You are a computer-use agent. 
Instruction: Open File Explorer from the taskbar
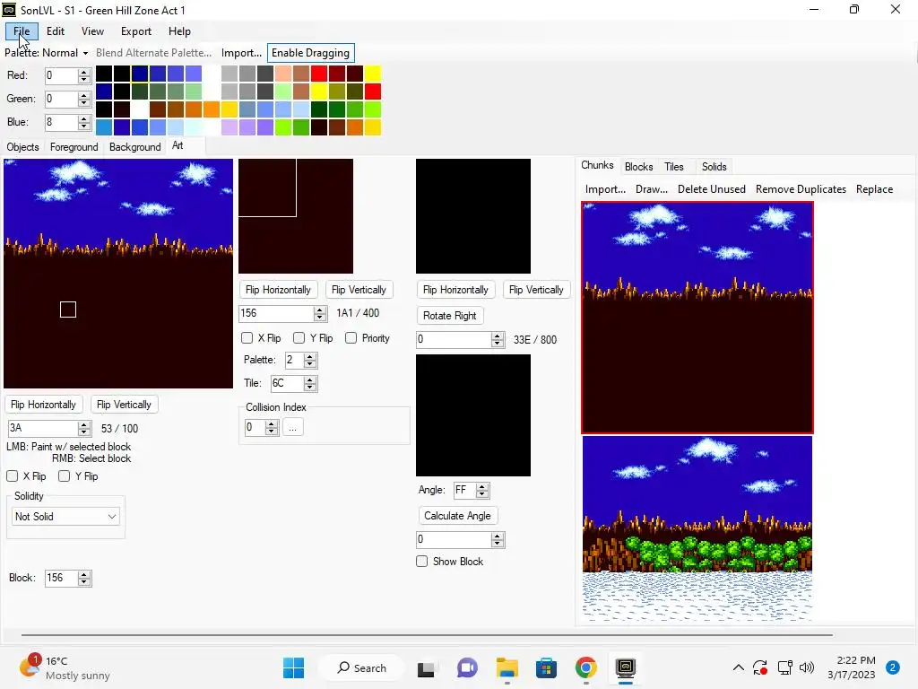pos(507,667)
